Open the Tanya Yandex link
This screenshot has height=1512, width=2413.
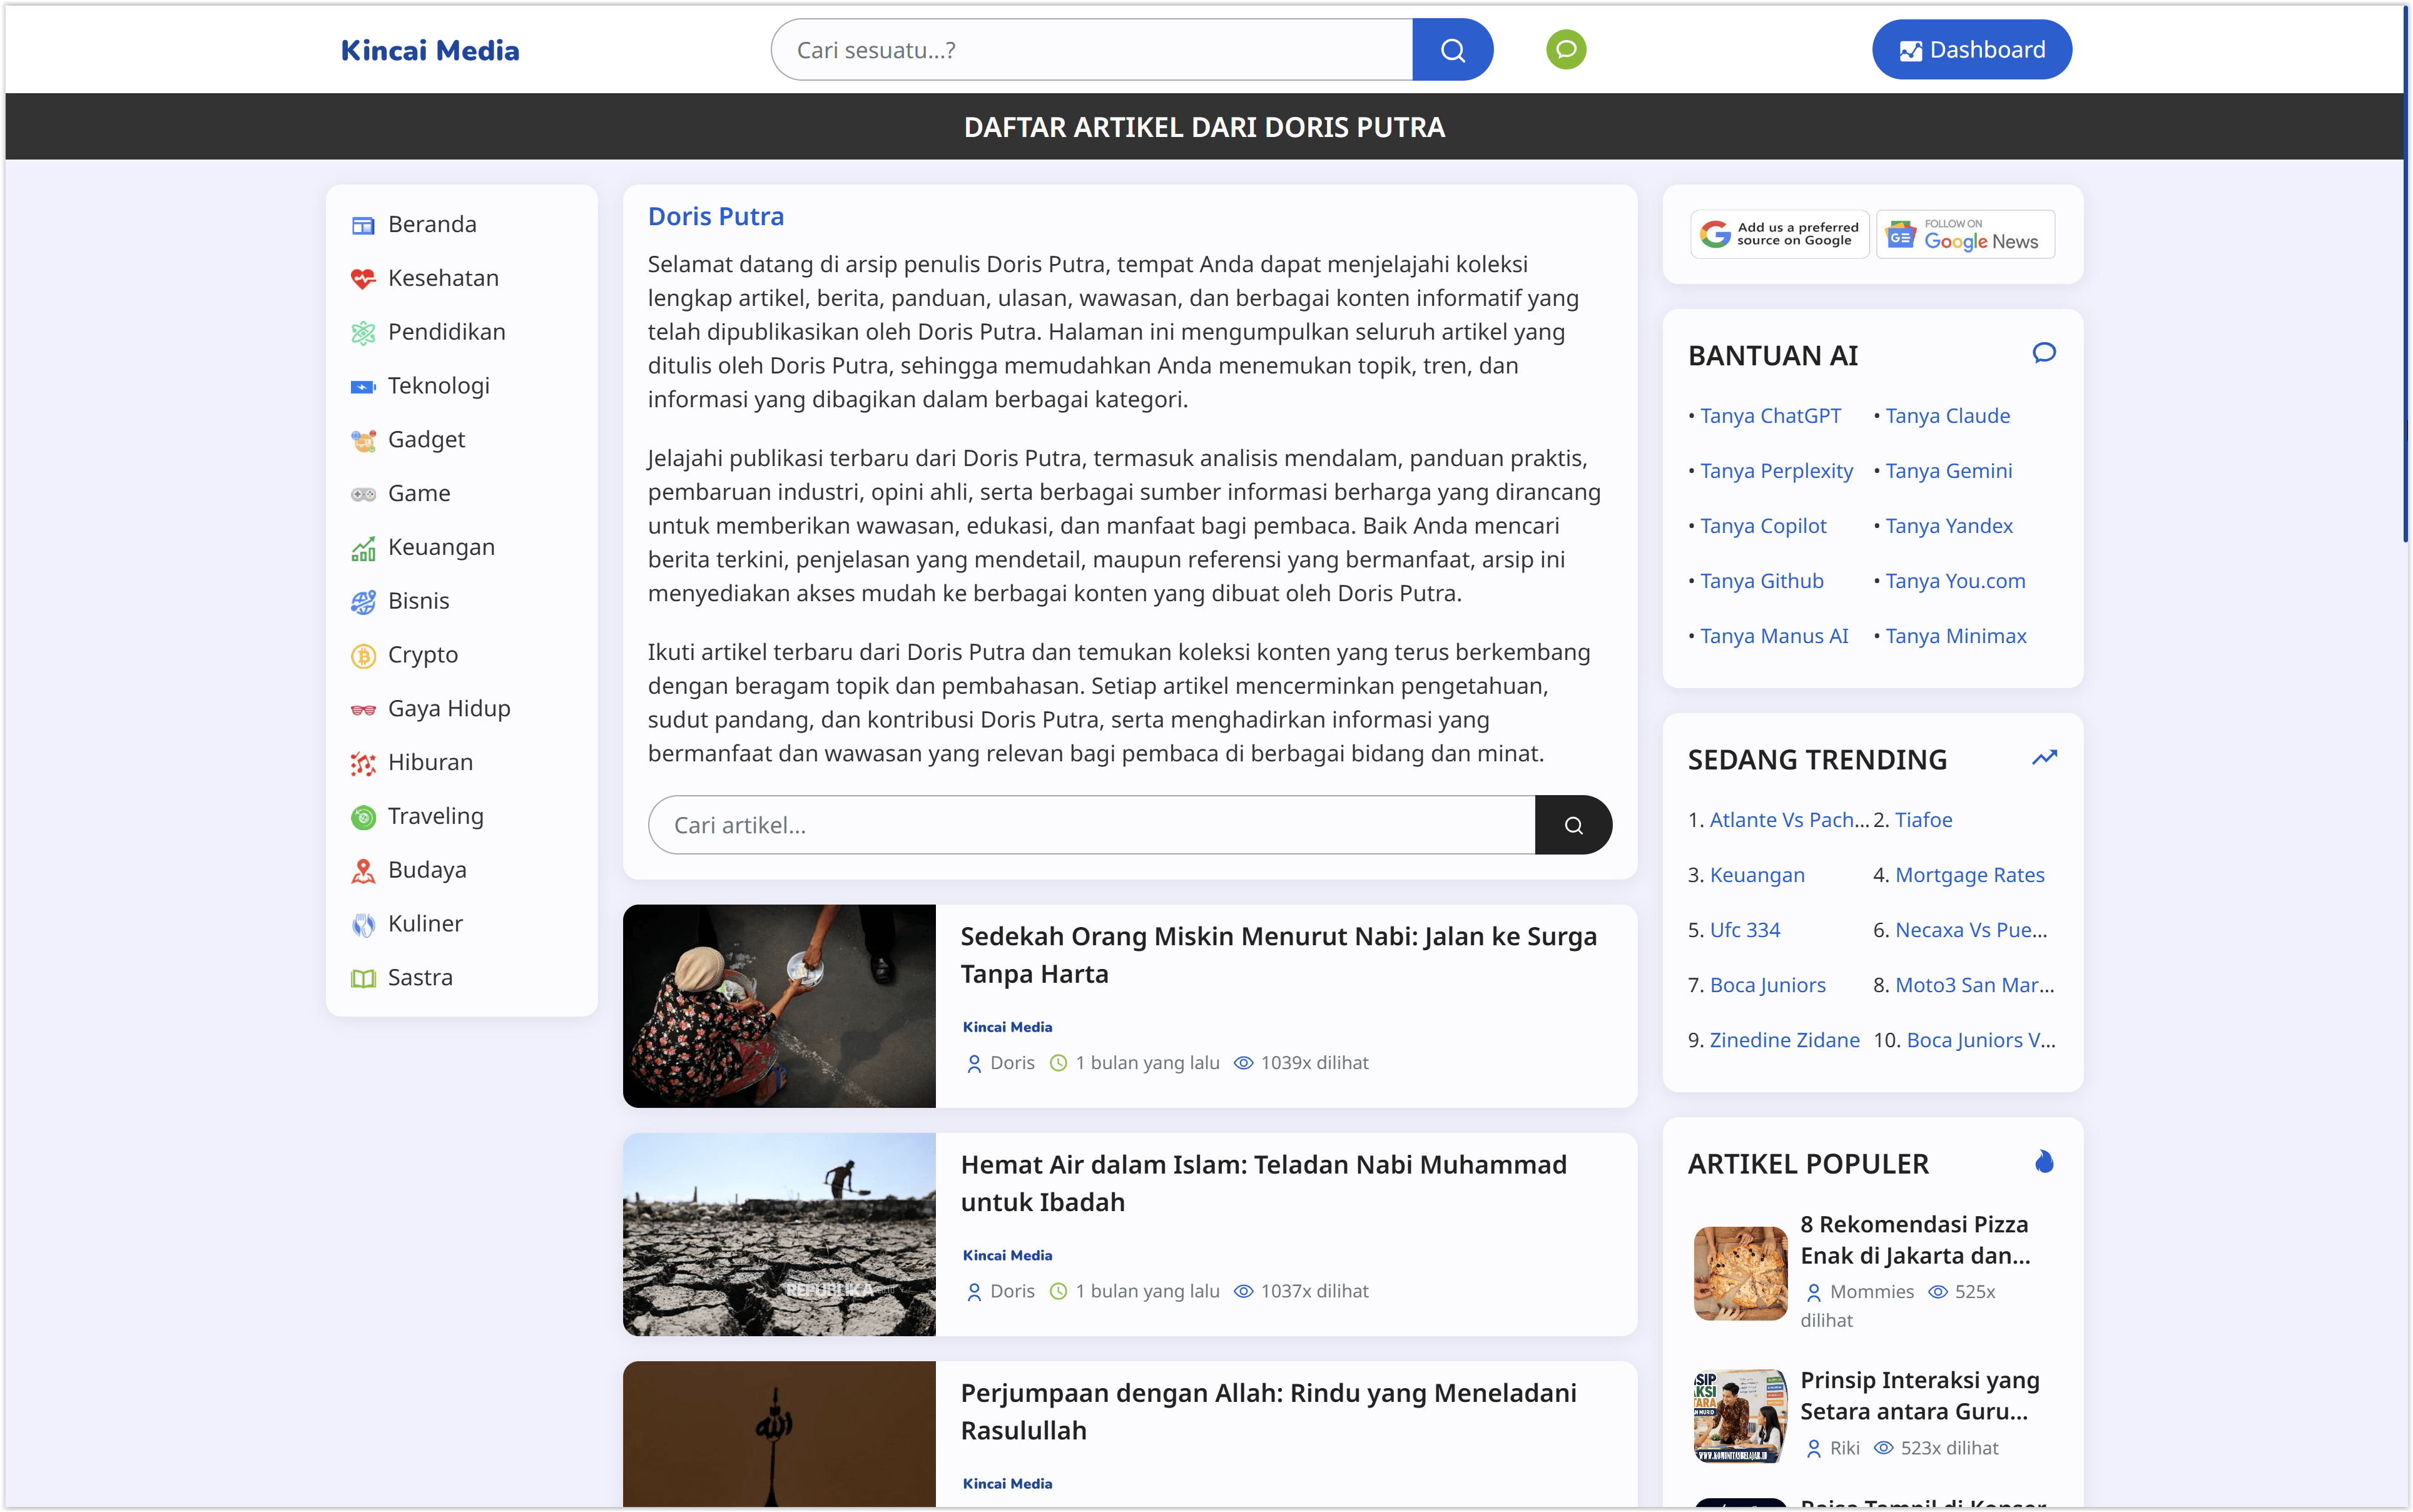point(1949,526)
